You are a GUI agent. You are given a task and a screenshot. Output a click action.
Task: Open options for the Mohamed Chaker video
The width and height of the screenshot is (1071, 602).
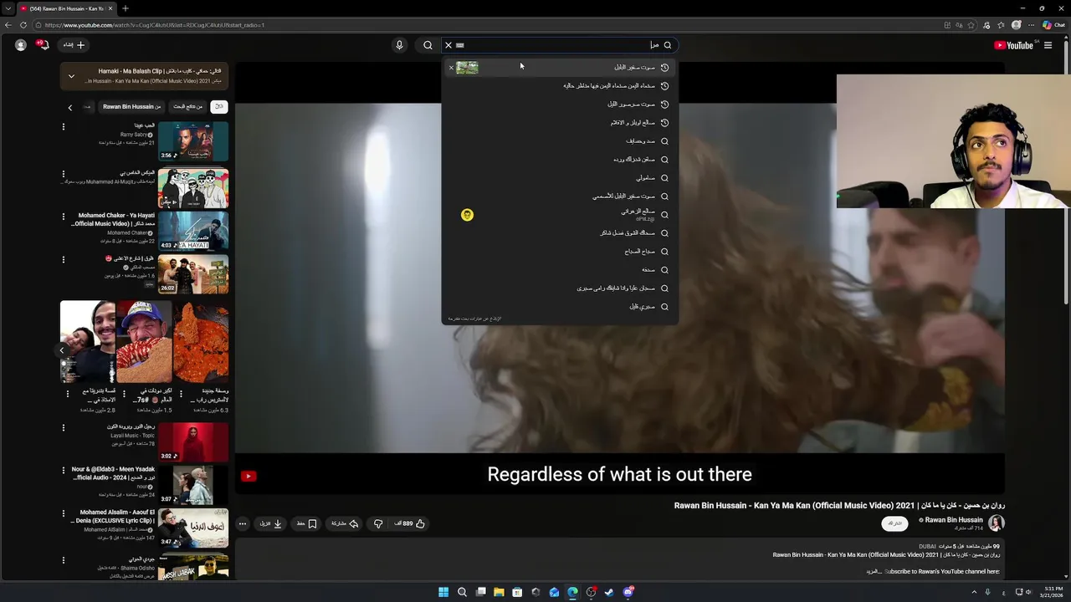63,217
